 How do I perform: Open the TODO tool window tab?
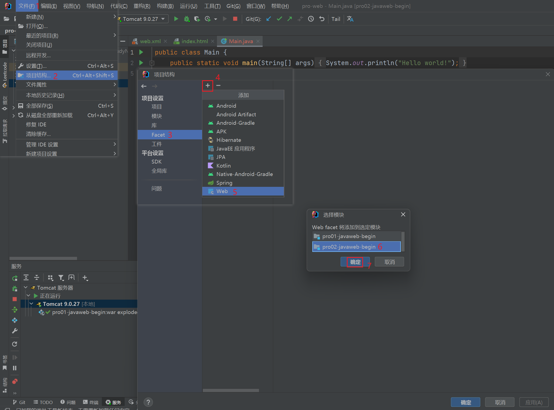43,402
